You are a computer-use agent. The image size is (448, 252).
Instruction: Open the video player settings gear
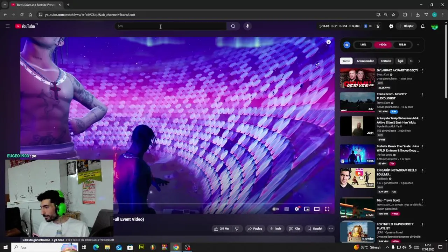(297, 209)
